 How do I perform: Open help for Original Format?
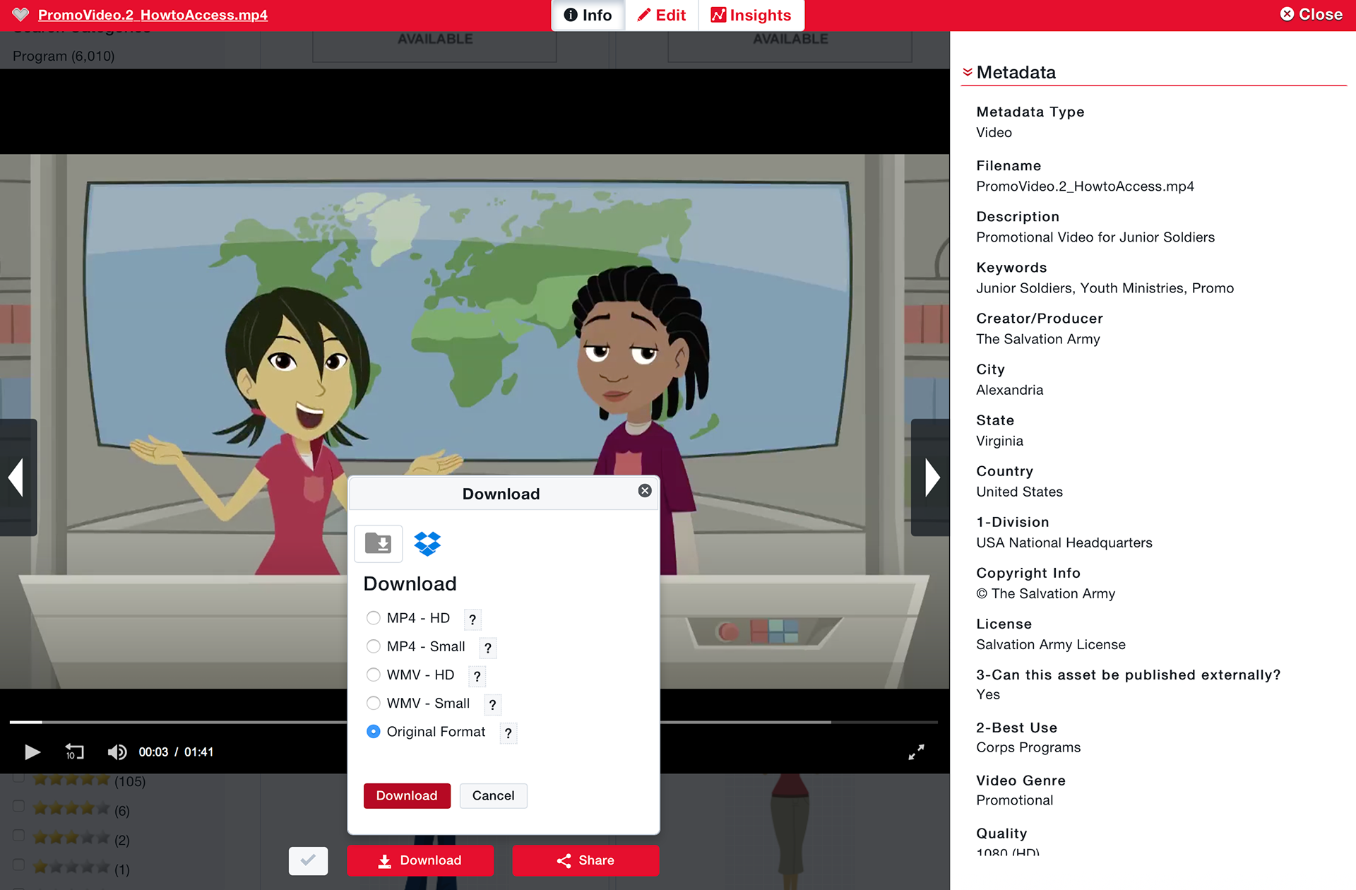(509, 733)
